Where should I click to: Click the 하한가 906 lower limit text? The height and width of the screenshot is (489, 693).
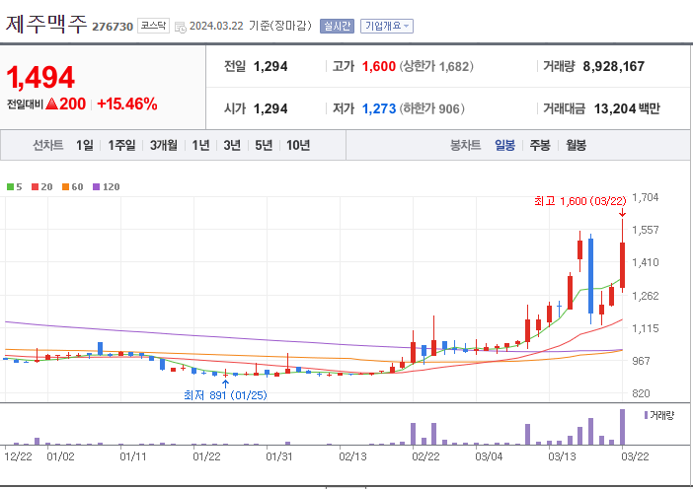[431, 108]
